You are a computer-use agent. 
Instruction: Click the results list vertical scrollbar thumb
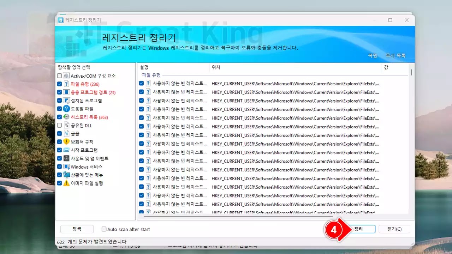[x=411, y=72]
